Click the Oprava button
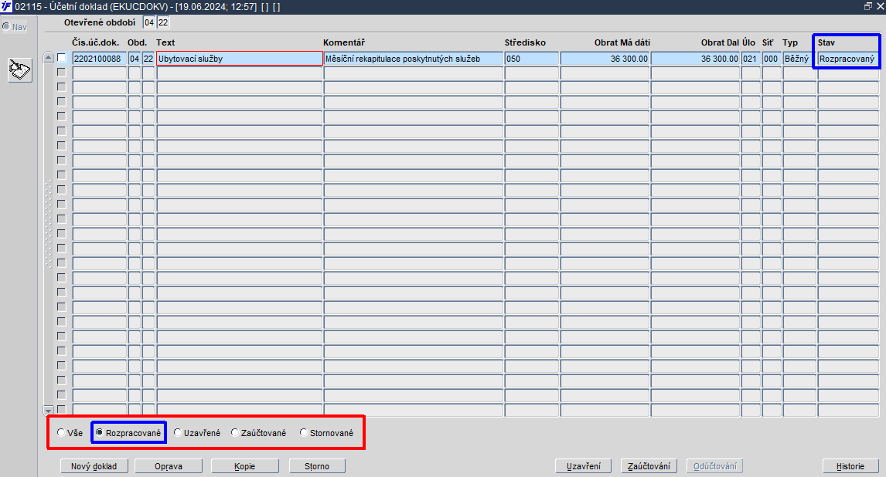This screenshot has width=886, height=477. click(169, 466)
